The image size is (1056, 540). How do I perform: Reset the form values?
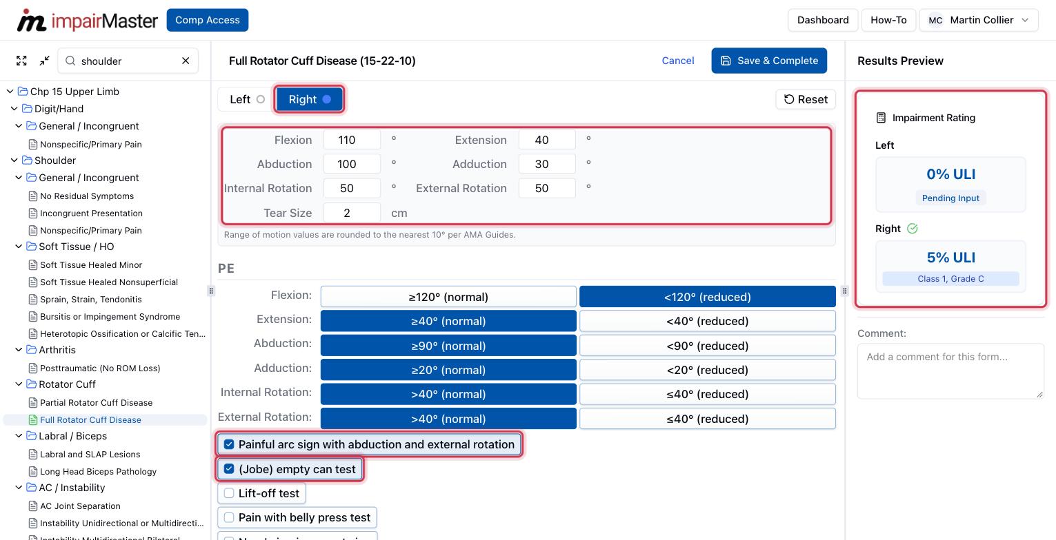pos(806,99)
